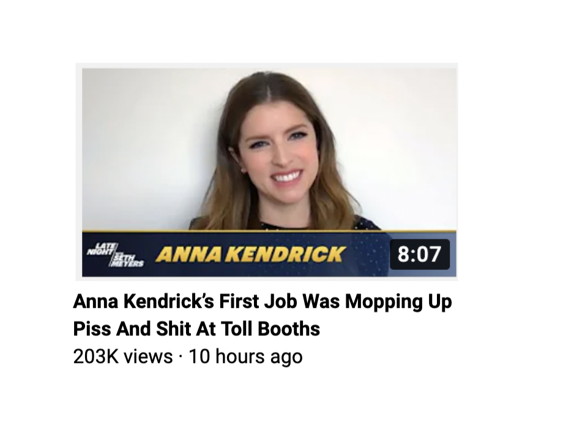This screenshot has width=563, height=426.
Task: Select the yellow ANNA KENDRICK banner text
Action: (250, 254)
